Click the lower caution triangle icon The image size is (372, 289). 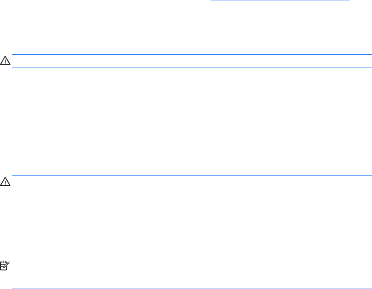point(5,181)
